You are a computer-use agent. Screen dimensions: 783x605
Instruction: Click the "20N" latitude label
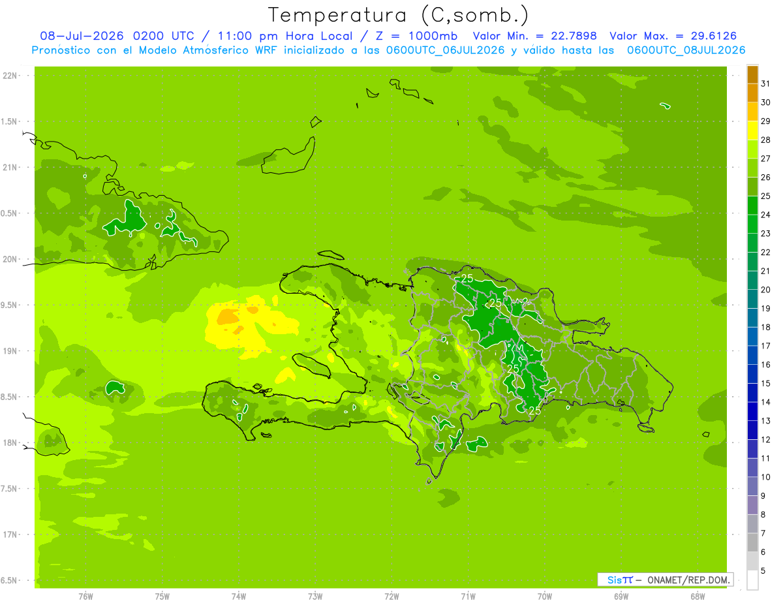11,259
